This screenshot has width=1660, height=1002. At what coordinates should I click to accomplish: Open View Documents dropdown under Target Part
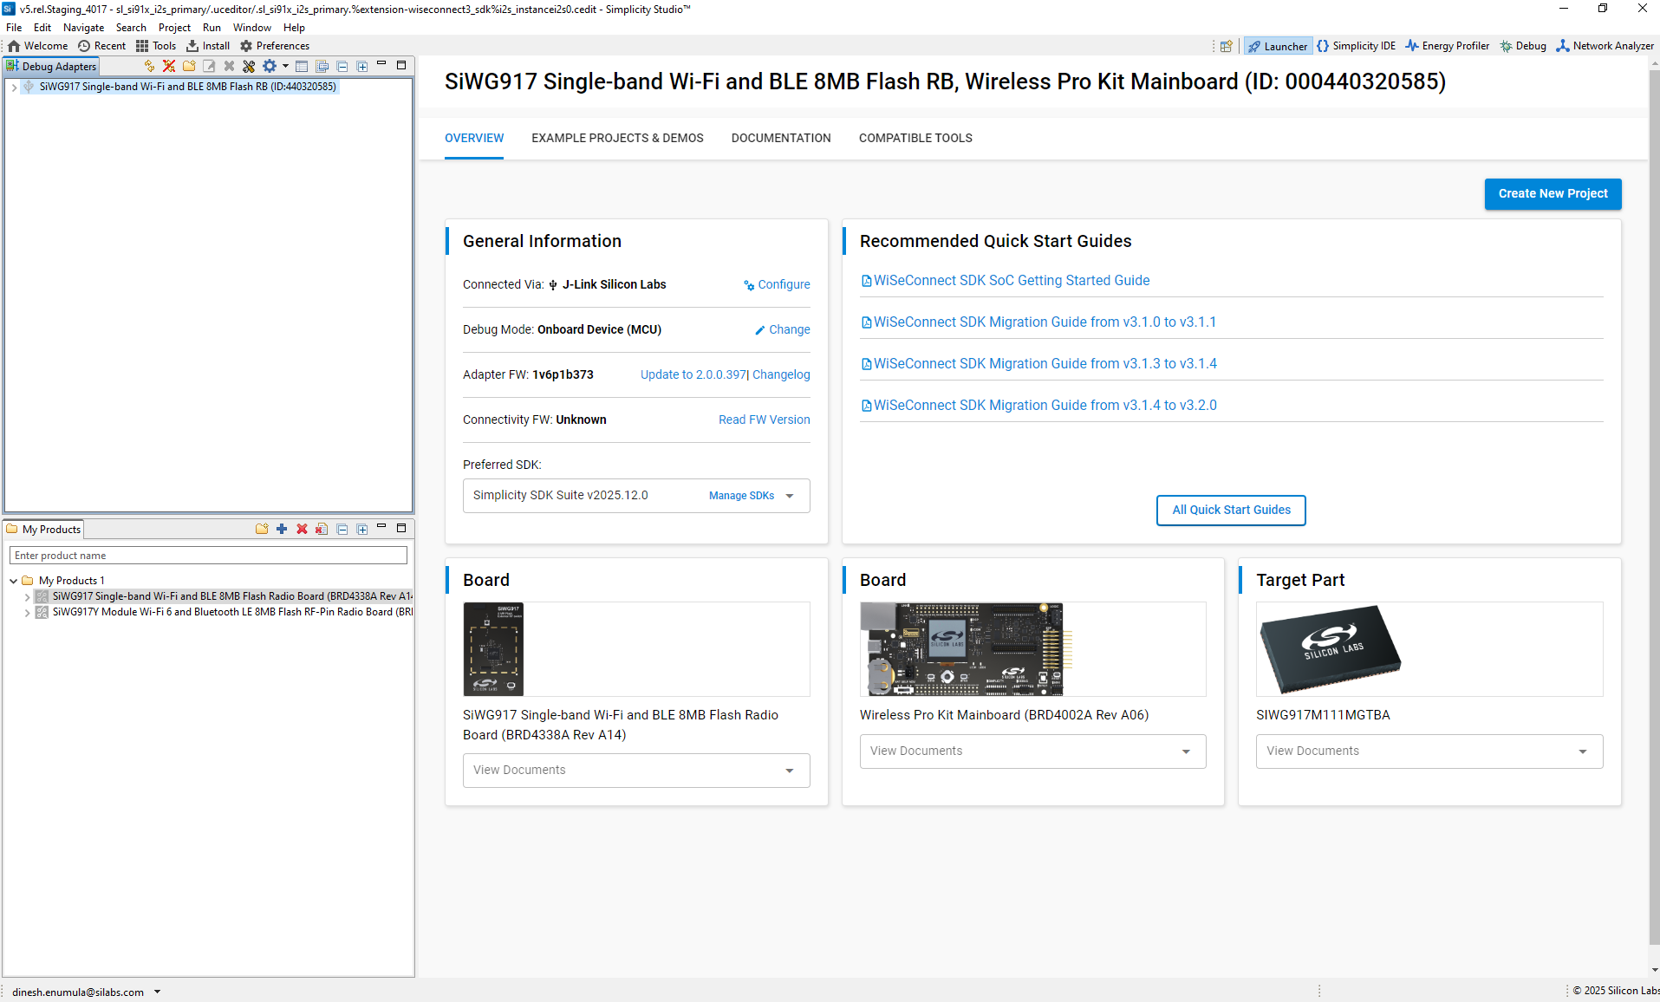click(1583, 751)
